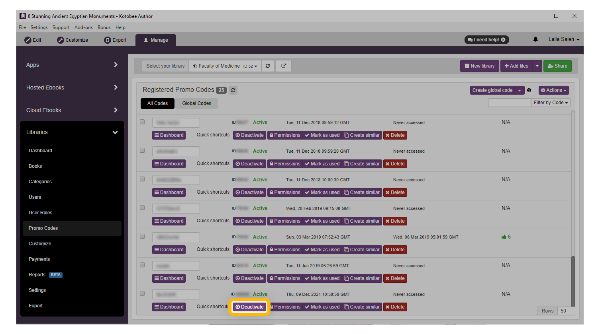Click the info icon beside Create global code
Image resolution: width=600 pixels, height=334 pixels.
(x=529, y=90)
